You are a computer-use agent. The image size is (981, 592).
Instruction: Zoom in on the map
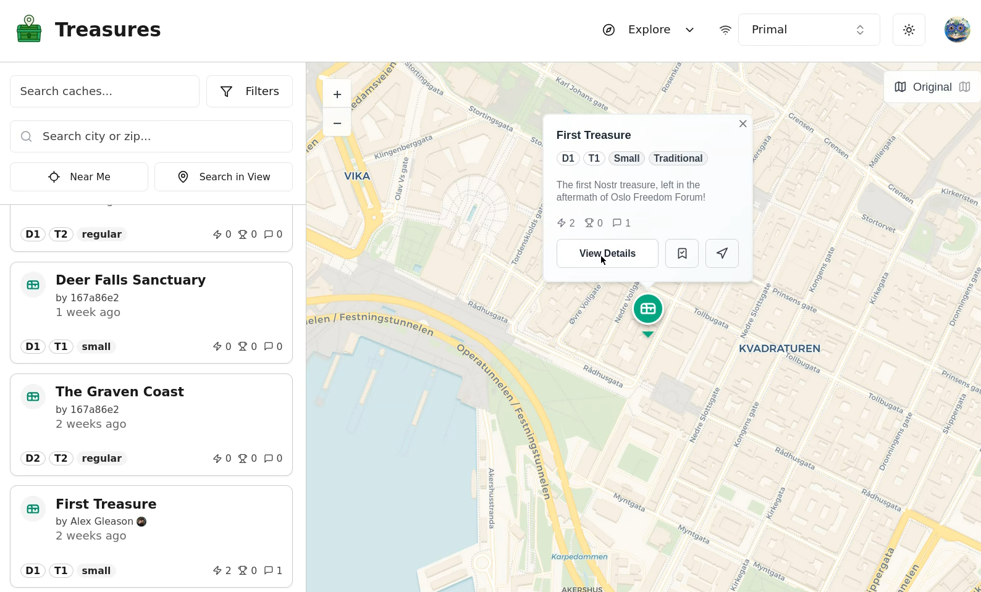[x=337, y=94]
